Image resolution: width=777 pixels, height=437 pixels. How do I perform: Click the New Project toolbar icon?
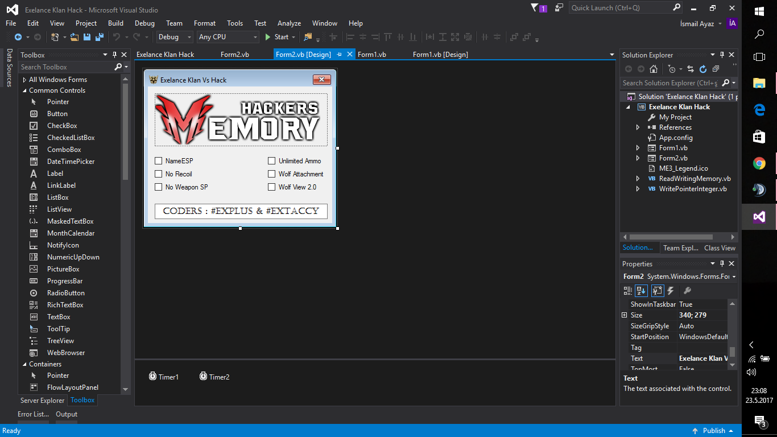pyautogui.click(x=55, y=37)
